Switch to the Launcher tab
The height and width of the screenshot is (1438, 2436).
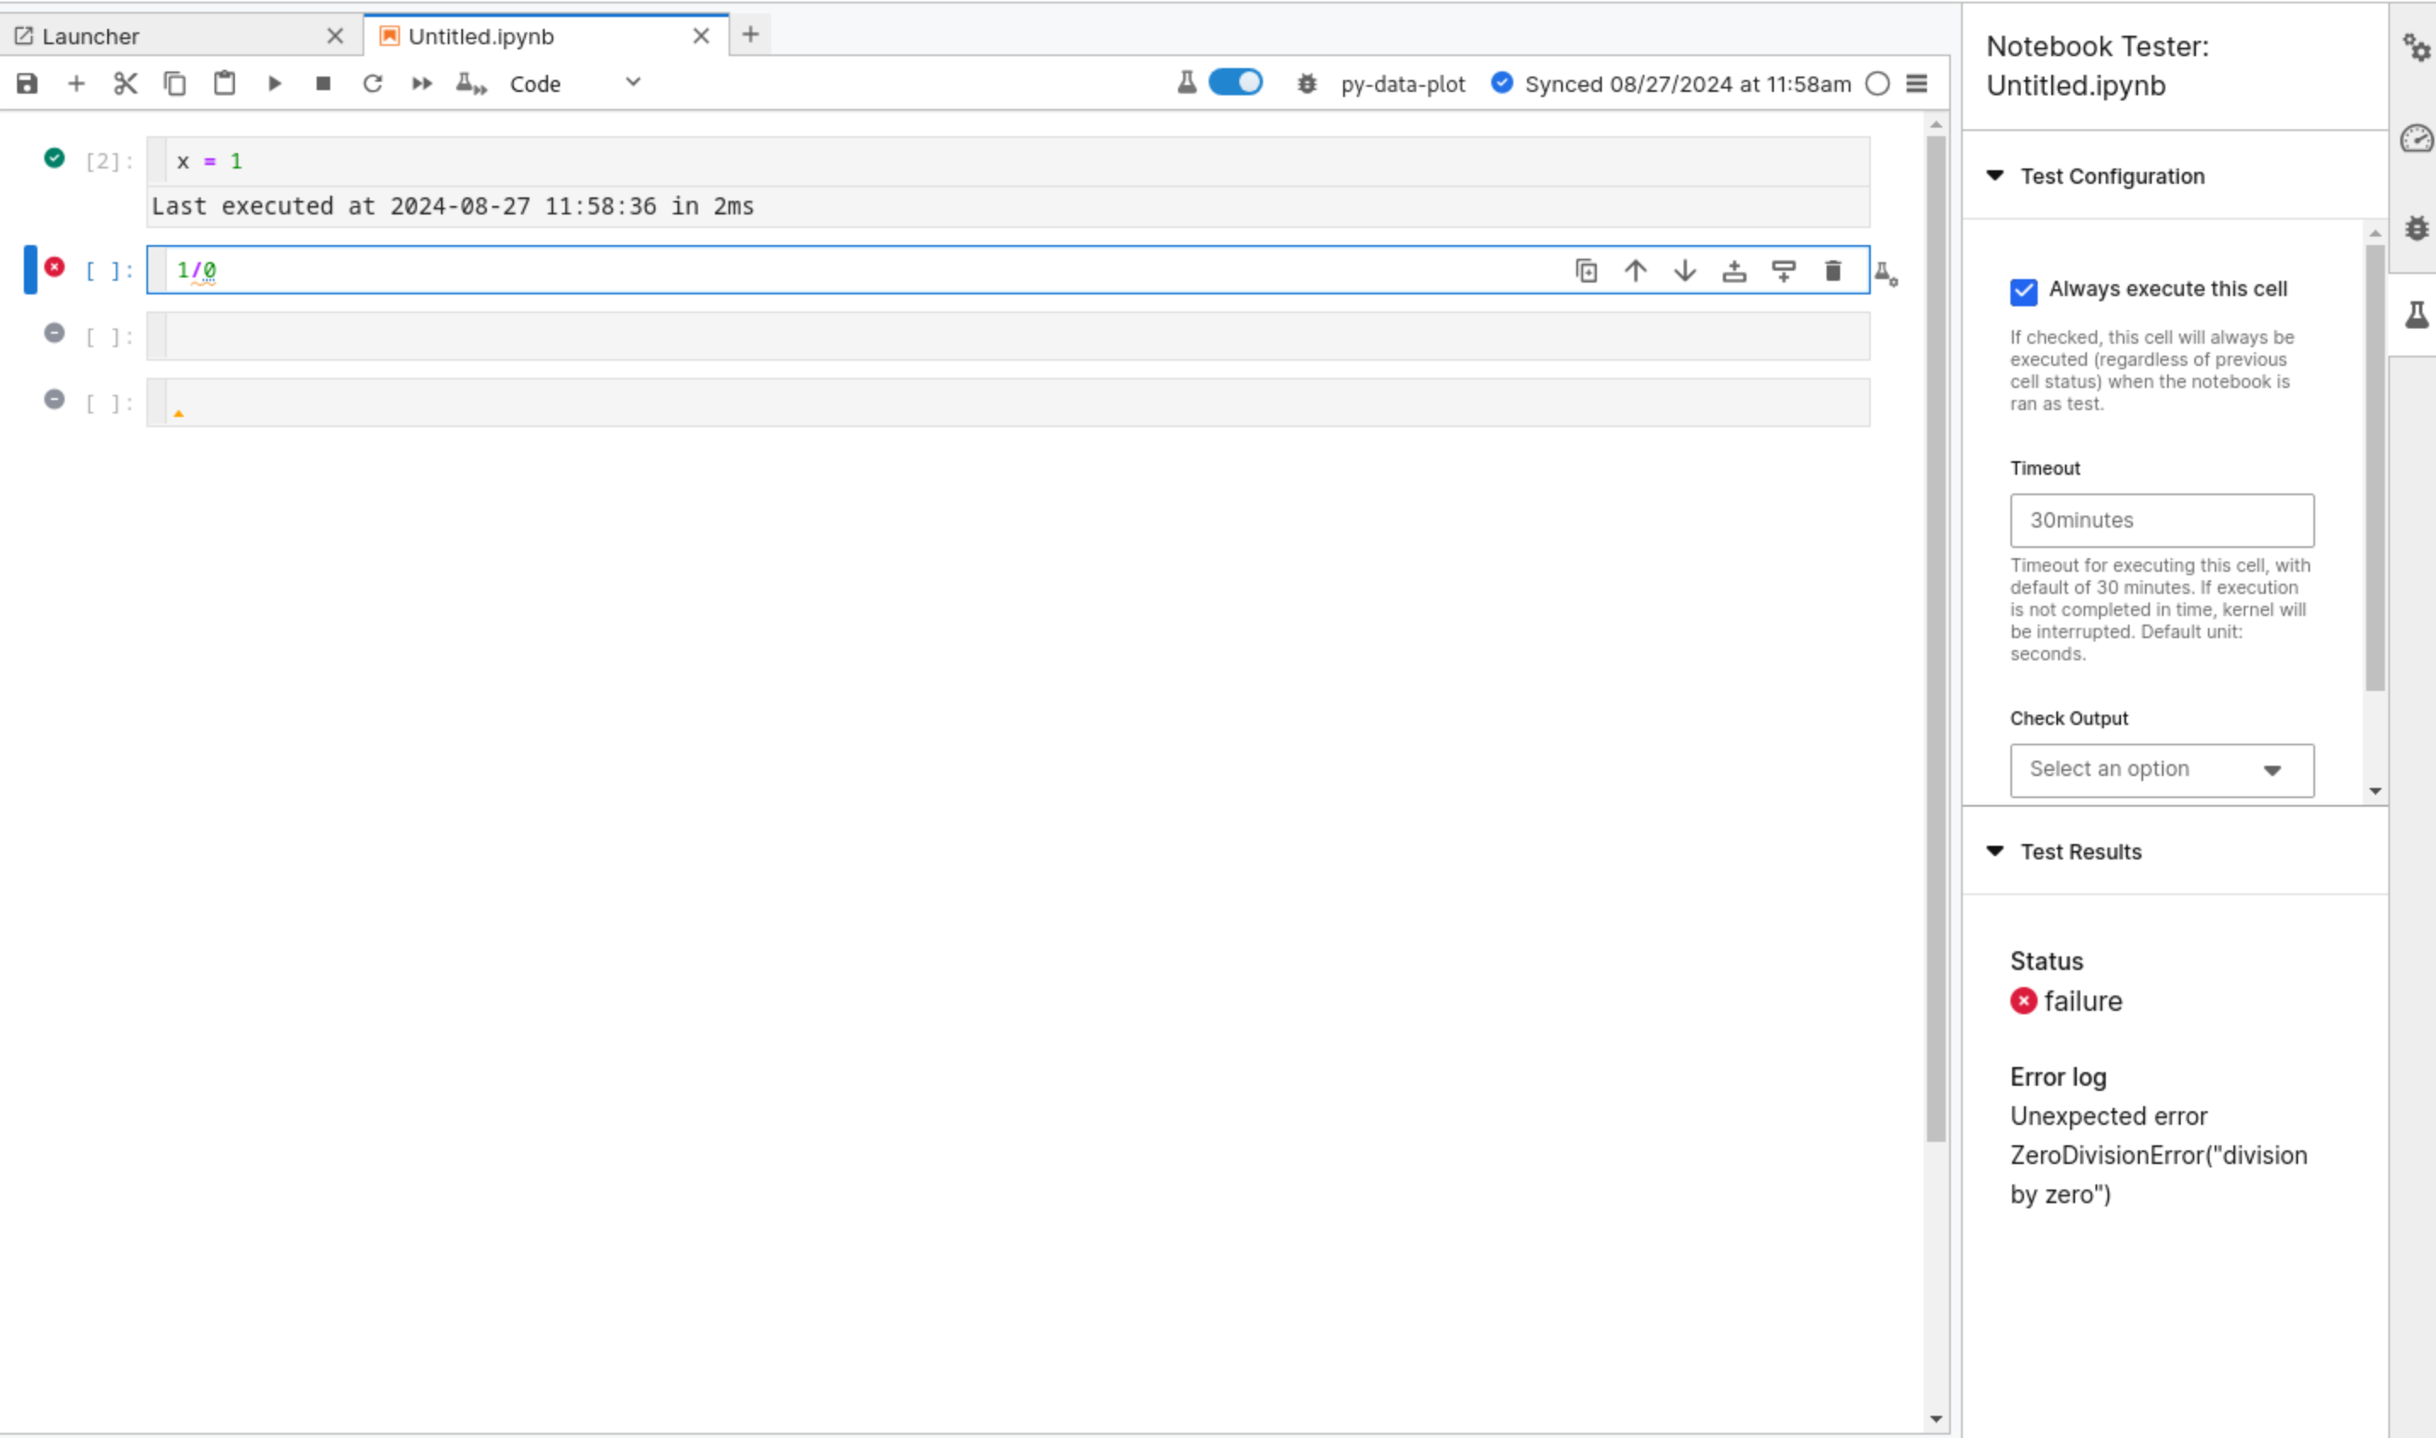pos(91,37)
